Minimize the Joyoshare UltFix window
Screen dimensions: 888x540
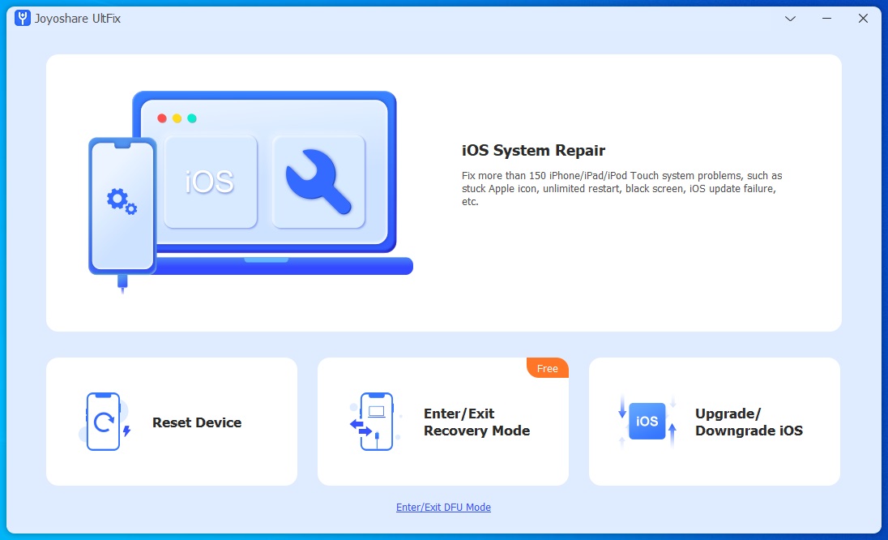(826, 18)
